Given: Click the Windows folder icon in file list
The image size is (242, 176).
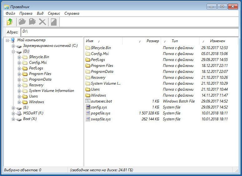Looking at the screenshot, I should point(88,95).
